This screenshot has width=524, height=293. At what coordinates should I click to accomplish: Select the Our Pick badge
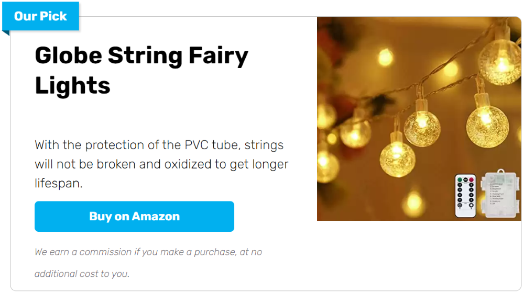[x=40, y=16]
